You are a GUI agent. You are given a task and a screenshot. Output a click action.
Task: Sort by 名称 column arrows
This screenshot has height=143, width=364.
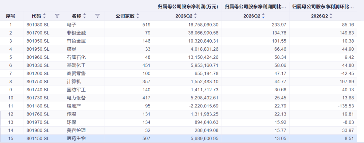point(85,16)
